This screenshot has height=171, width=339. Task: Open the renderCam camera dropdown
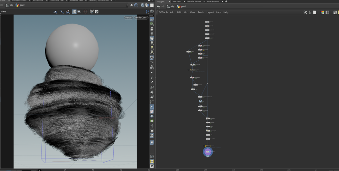(x=141, y=18)
